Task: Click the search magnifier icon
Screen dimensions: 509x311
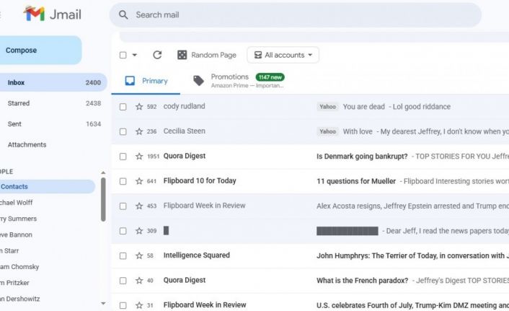Action: (123, 15)
